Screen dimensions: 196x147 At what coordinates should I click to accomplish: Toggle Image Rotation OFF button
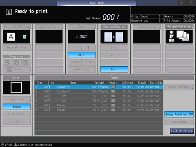(179, 114)
